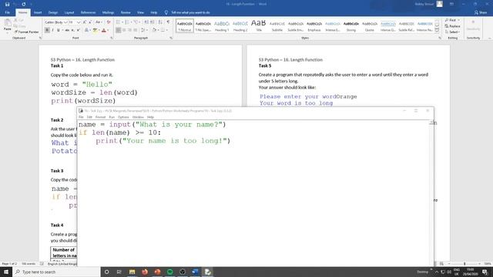
Task: Switch to the References tab
Action: point(88,12)
